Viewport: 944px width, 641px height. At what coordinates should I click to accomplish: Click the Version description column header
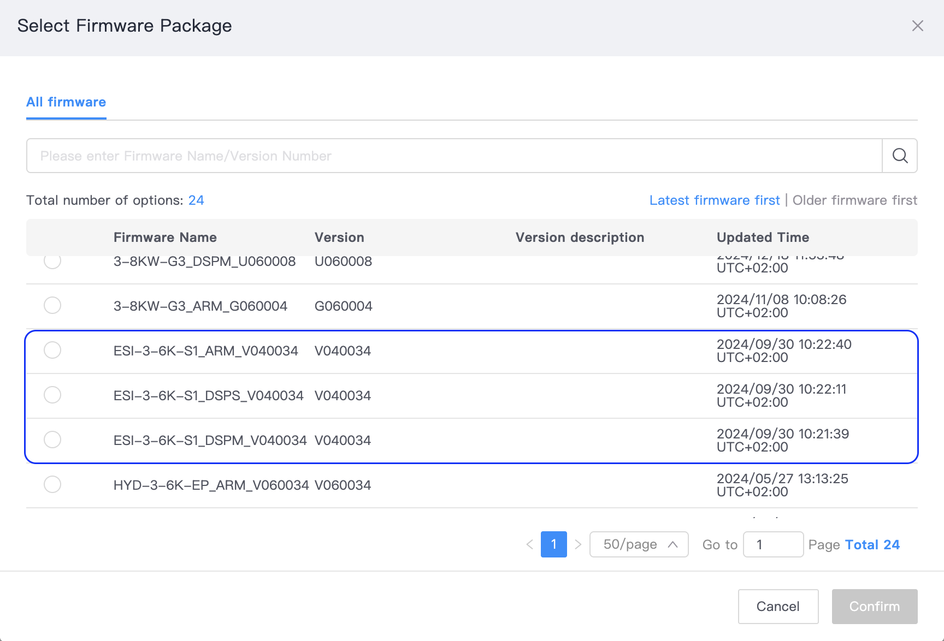click(x=580, y=238)
